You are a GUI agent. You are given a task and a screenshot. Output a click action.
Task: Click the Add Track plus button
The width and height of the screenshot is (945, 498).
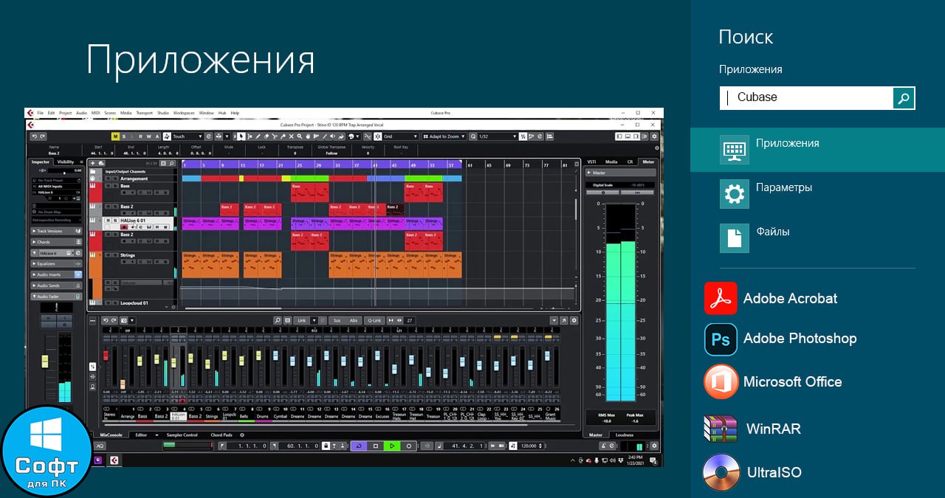tap(92, 163)
